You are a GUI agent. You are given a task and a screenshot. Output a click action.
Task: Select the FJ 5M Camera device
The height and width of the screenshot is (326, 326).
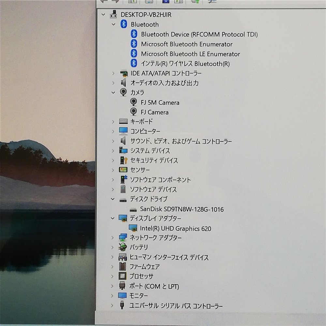160,102
